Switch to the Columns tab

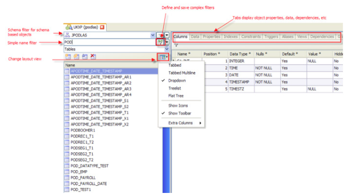pos(180,37)
